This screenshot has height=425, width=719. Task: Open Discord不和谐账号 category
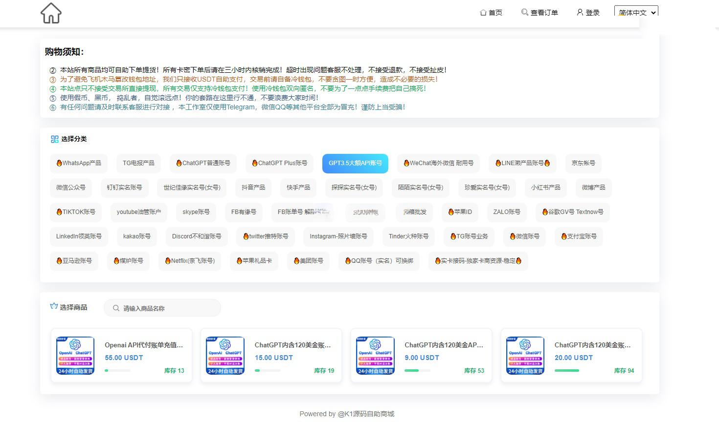197,236
